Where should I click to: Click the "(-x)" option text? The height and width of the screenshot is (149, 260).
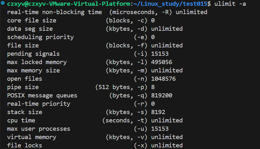tap(141, 145)
